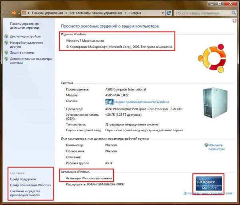Open Центр обновления Windows link
Screen dimensions: 240x205
[x=30, y=185]
